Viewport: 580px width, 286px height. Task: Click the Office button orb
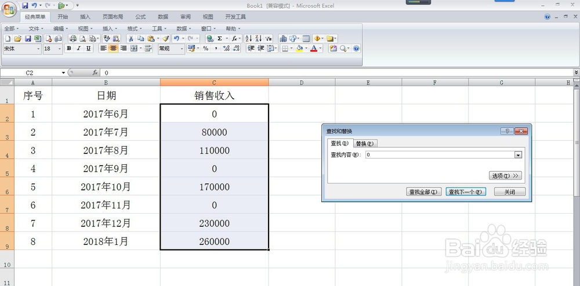click(x=9, y=9)
